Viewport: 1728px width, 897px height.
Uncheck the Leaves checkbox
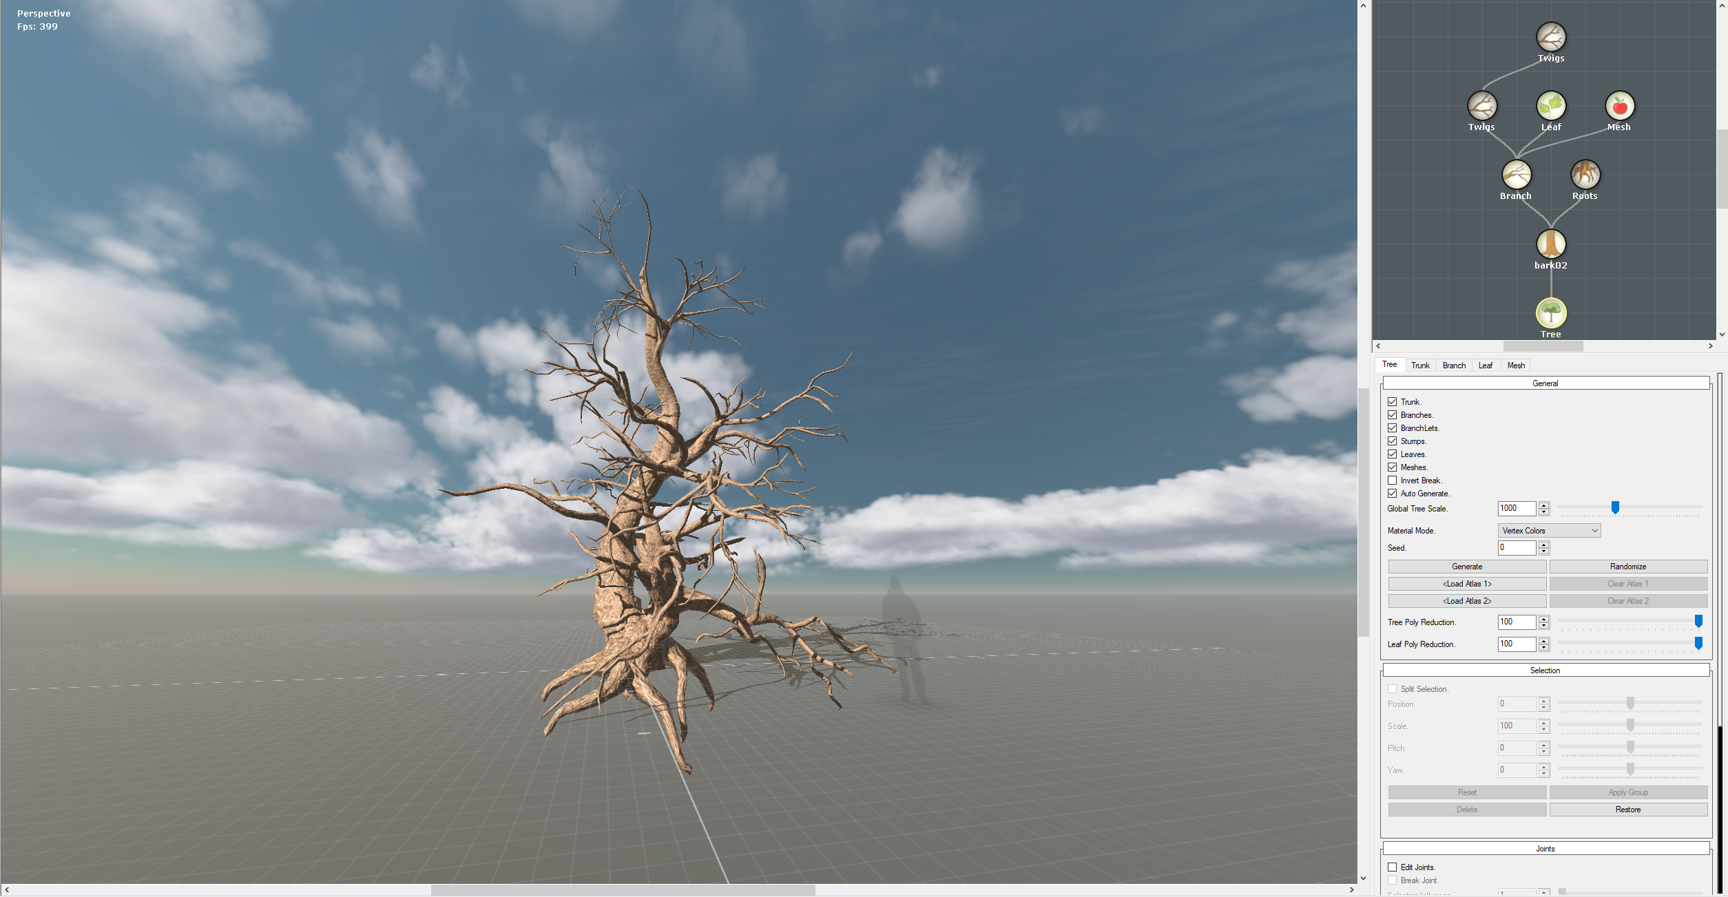(x=1392, y=454)
